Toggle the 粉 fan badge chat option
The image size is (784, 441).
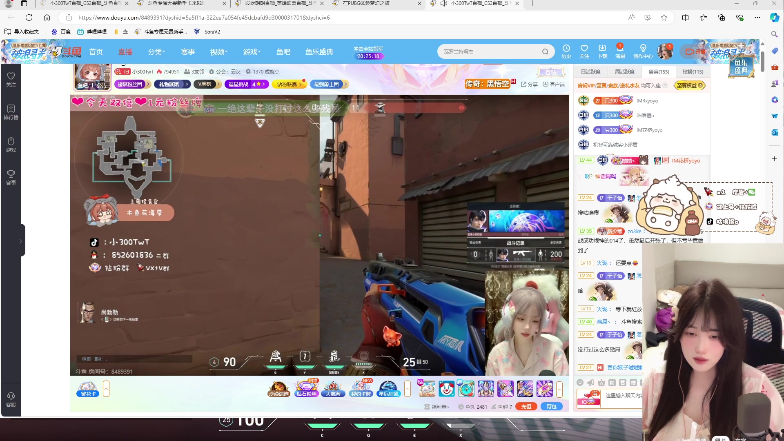coord(612,383)
